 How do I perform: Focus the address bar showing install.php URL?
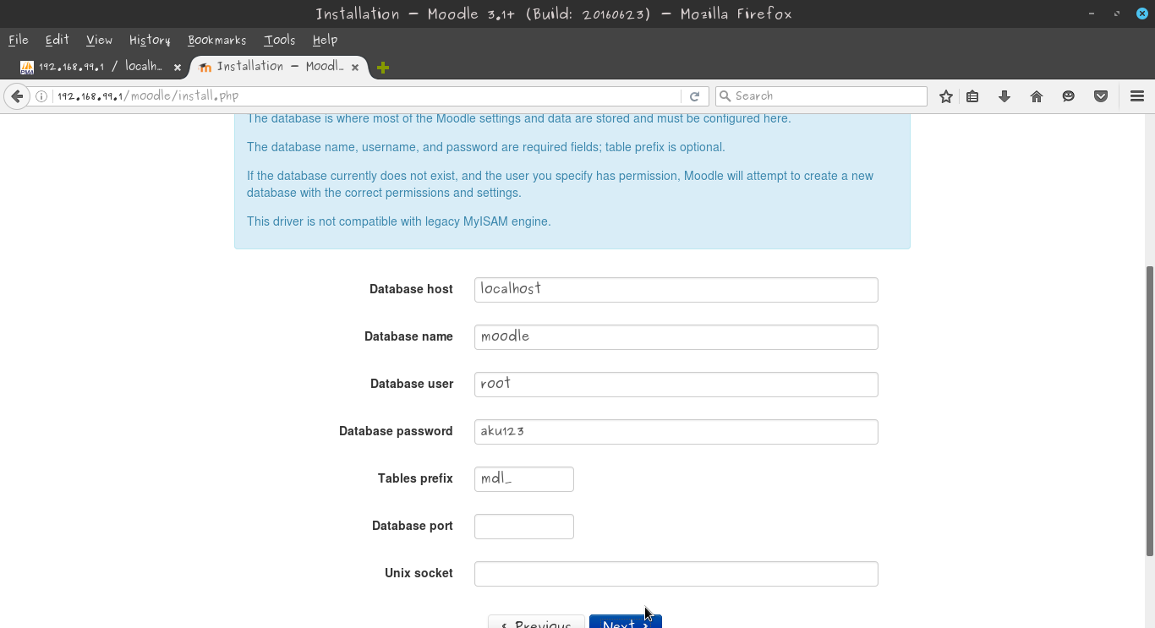(367, 96)
